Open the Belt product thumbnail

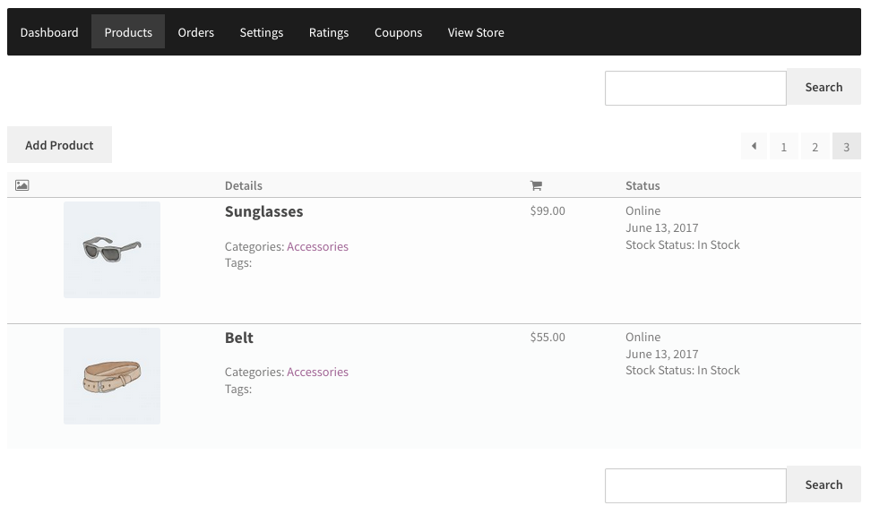click(112, 376)
